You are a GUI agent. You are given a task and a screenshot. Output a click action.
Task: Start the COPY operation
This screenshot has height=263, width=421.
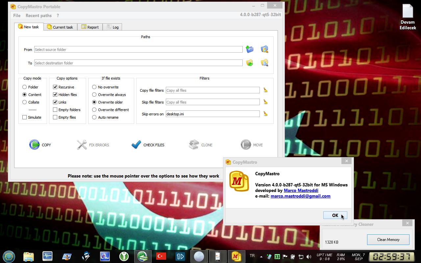40,145
